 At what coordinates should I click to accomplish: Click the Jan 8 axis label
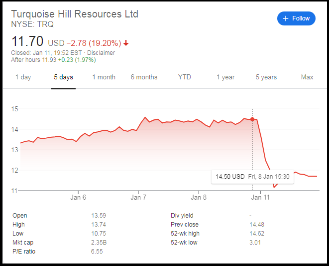click(x=199, y=198)
